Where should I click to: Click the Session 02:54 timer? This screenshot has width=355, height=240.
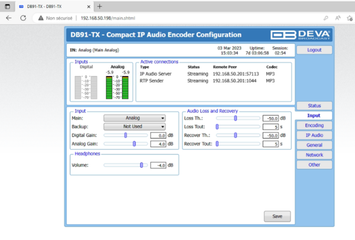pos(280,53)
